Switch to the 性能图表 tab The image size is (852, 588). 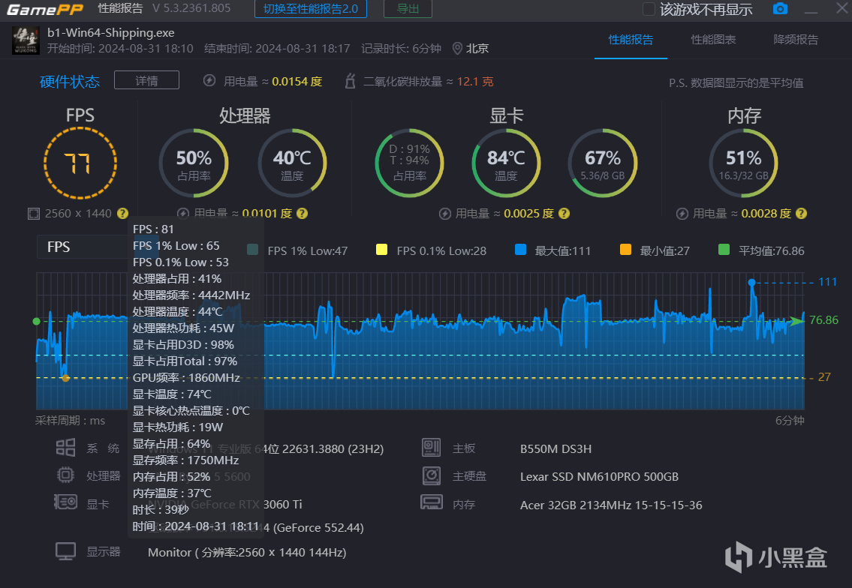click(x=713, y=40)
